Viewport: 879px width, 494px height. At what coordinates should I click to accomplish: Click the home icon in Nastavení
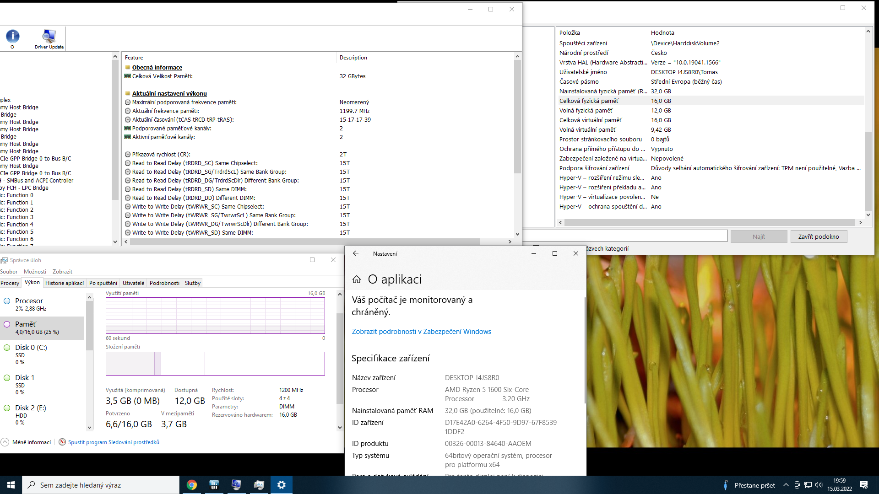pyautogui.click(x=357, y=279)
